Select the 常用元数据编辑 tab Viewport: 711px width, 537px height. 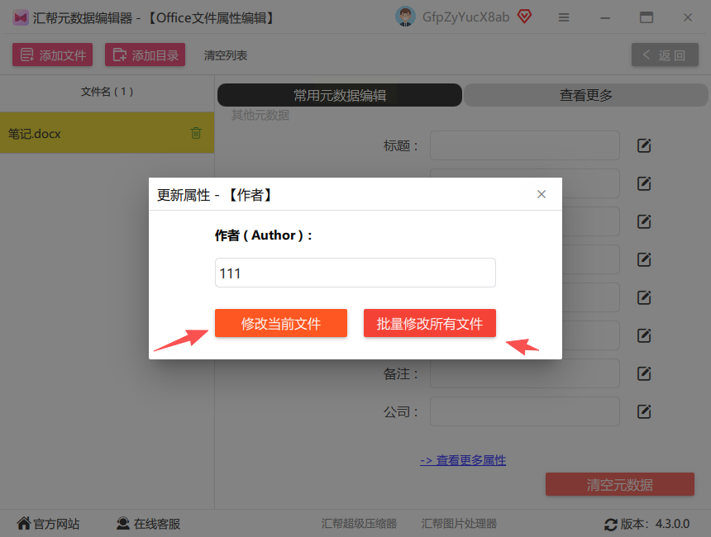point(340,95)
